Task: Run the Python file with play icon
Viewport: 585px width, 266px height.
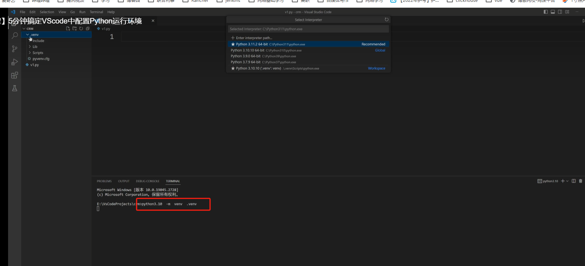Action: pos(584,21)
